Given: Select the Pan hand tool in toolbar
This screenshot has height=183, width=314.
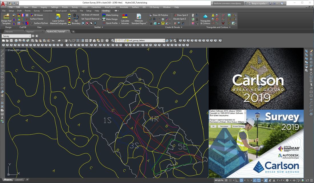Looking at the screenshot, I should (x=66, y=41).
